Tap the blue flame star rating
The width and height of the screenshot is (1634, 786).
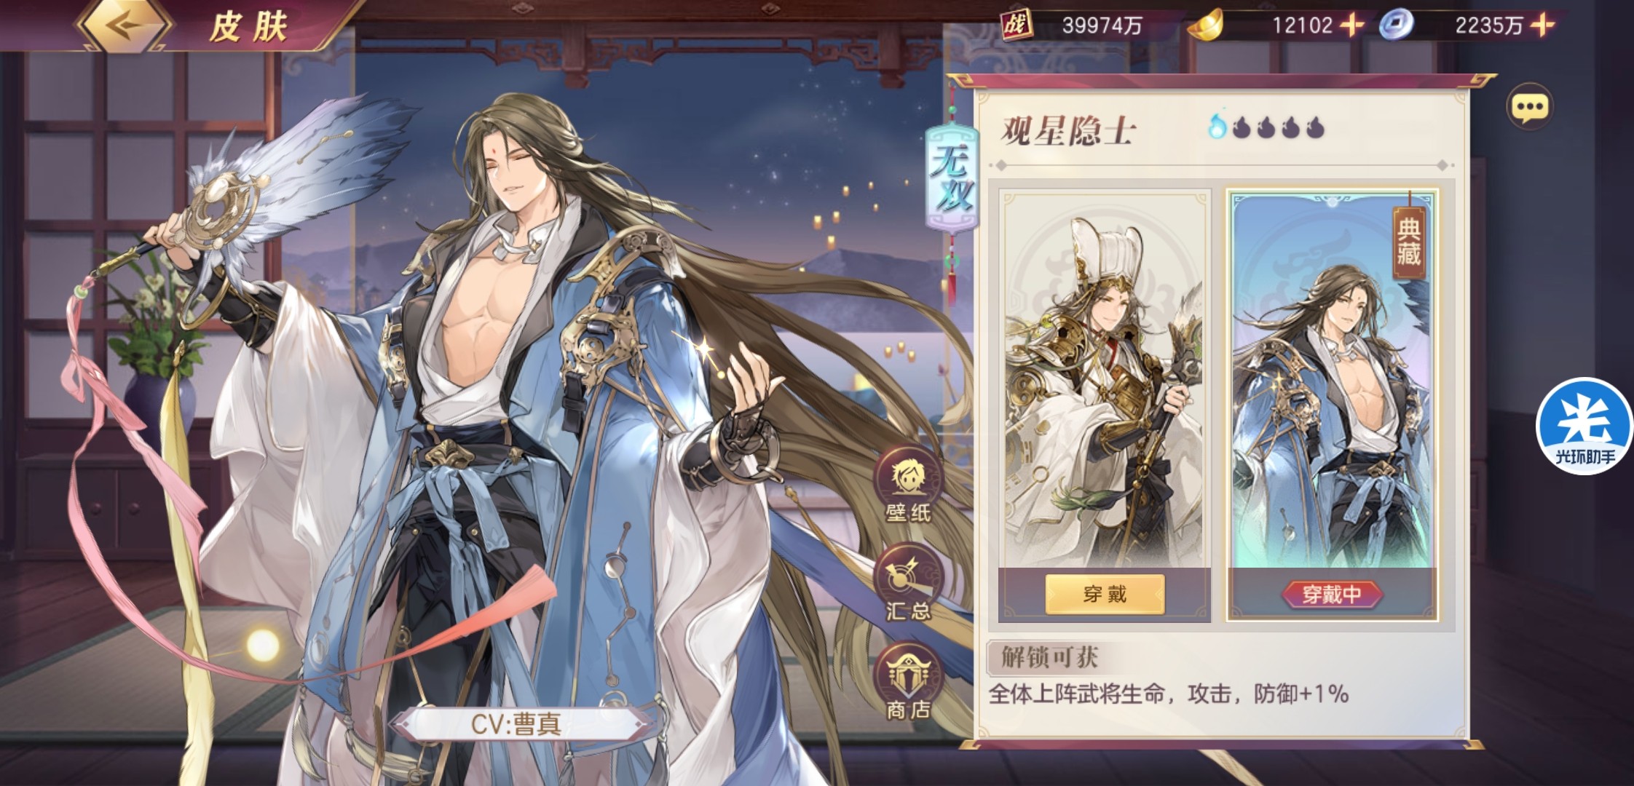[1266, 127]
